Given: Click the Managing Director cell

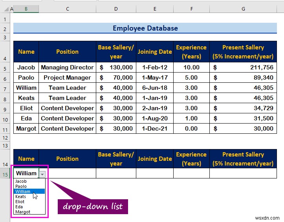Looking at the screenshot, I should click(x=68, y=67).
